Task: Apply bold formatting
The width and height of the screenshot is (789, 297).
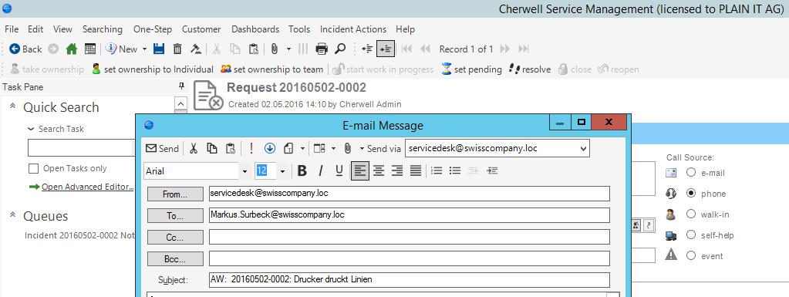Action: (302, 171)
